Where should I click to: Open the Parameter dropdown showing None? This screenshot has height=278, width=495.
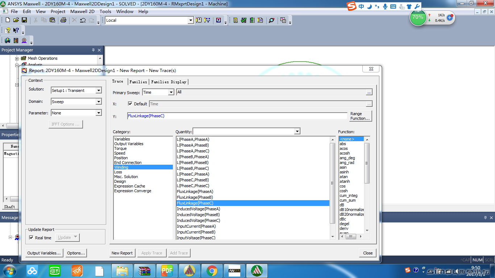[x=99, y=113]
